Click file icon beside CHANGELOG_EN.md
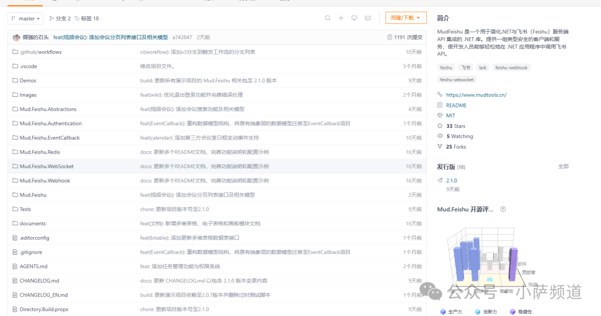Viewport: 601px width, 316px height. tap(15, 295)
